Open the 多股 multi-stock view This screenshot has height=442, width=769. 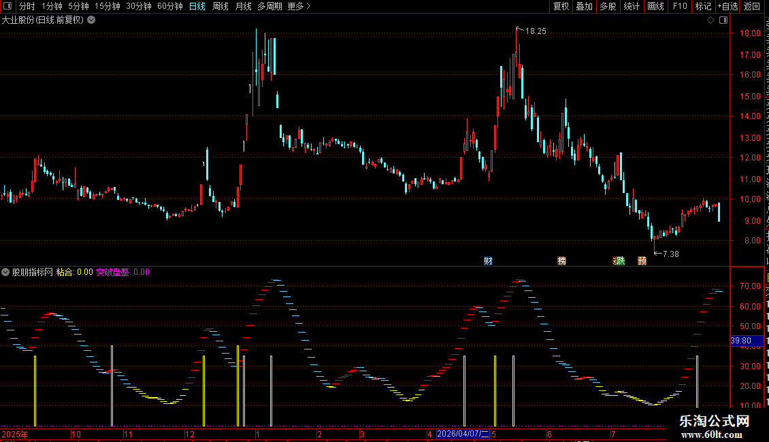(608, 6)
